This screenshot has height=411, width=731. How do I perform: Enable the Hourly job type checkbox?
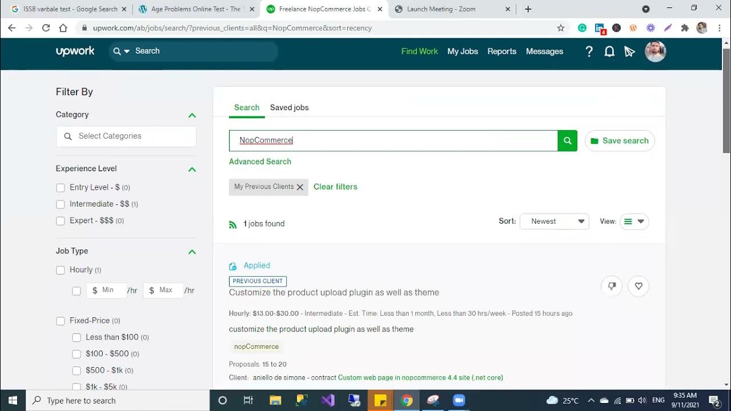(x=61, y=270)
